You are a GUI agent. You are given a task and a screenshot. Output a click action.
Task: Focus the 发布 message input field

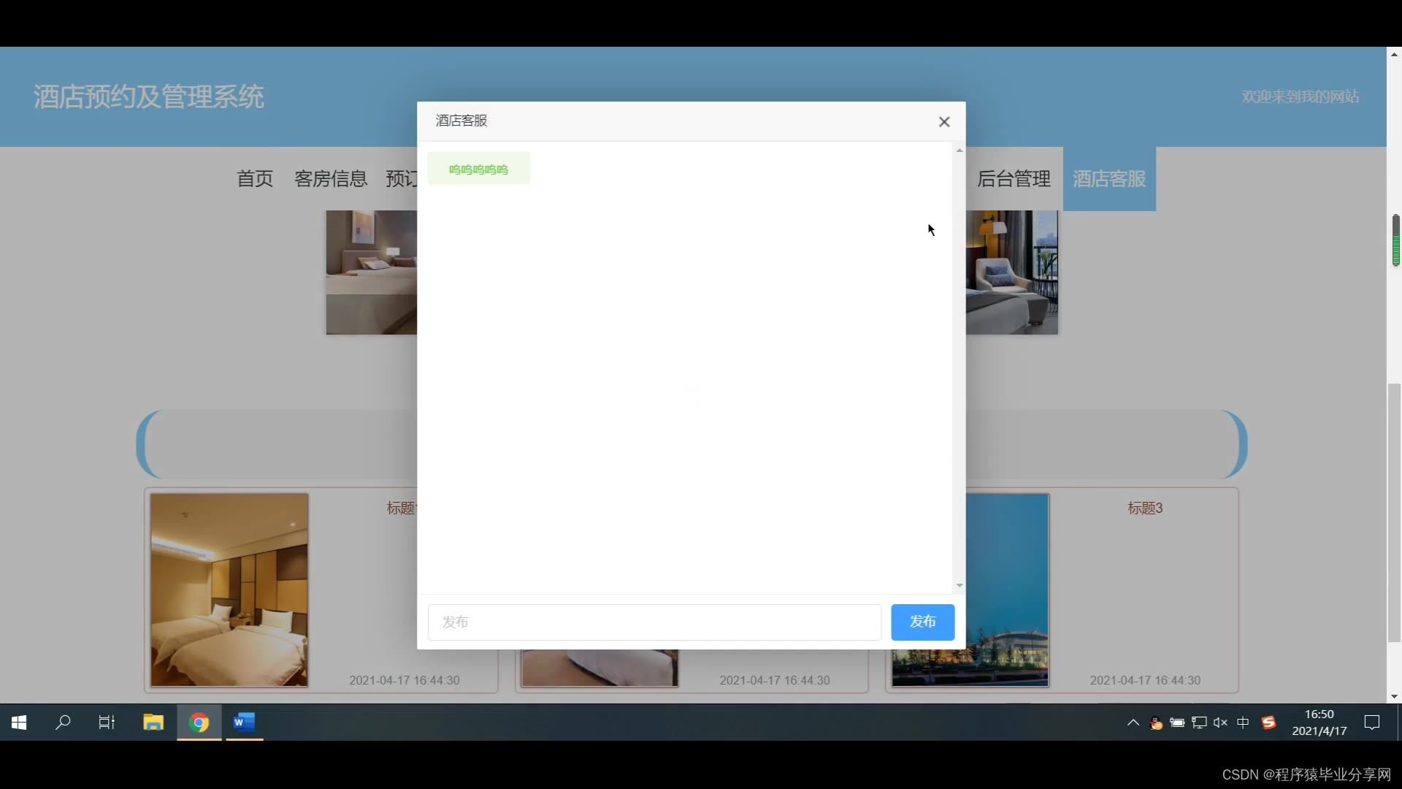[x=654, y=622]
